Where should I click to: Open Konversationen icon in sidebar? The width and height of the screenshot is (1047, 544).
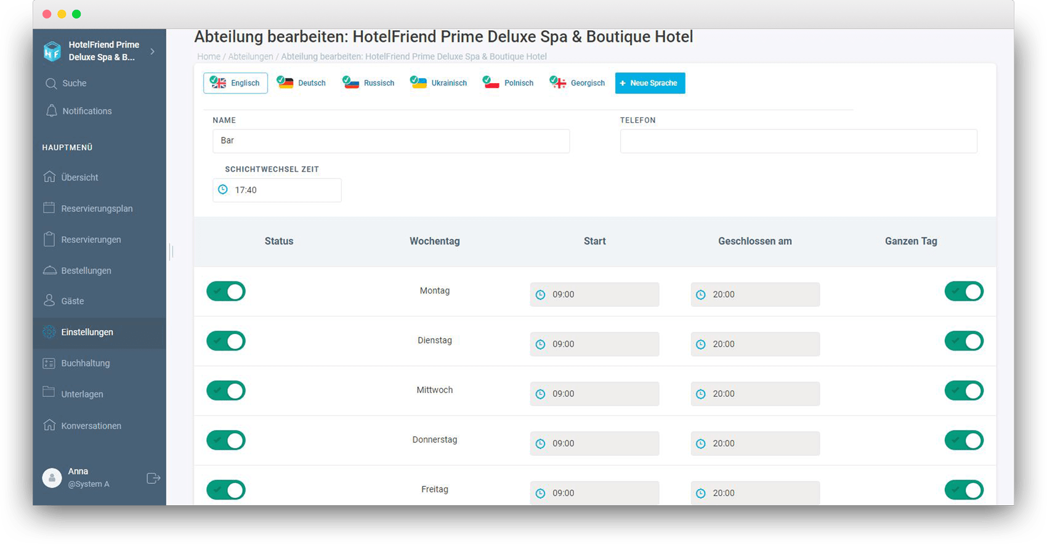49,425
